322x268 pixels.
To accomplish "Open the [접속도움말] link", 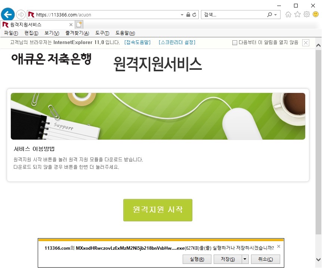I will click(137, 43).
